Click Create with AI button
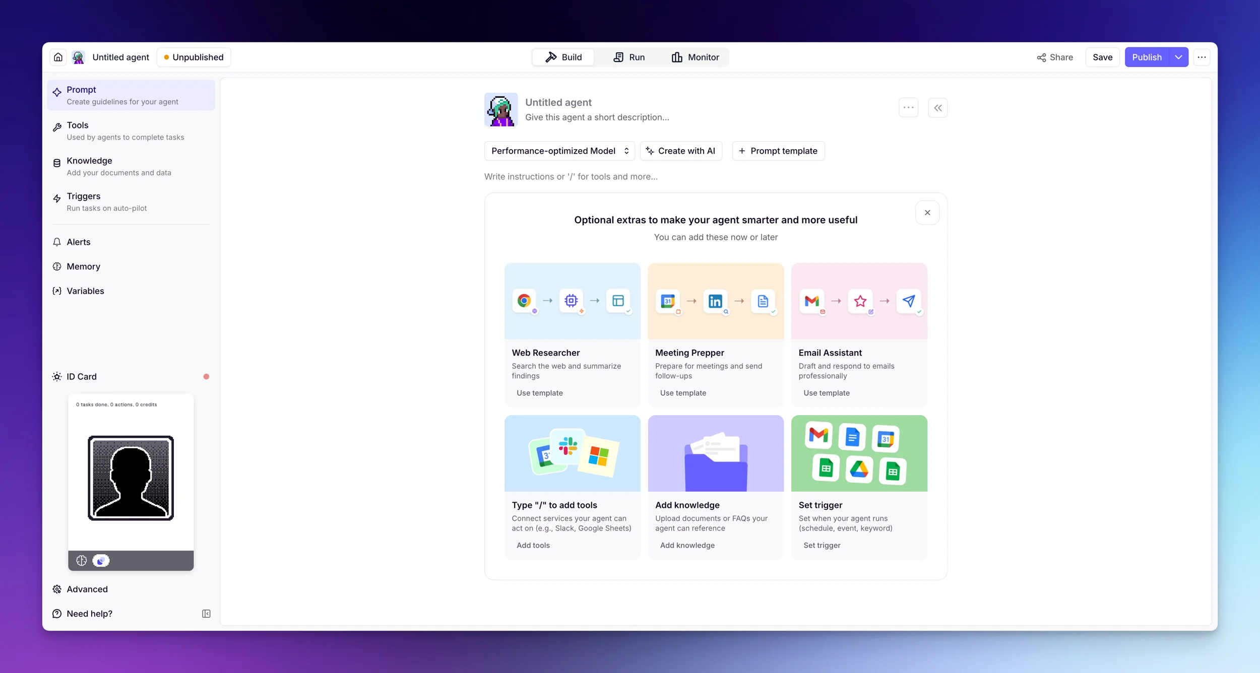 [681, 151]
